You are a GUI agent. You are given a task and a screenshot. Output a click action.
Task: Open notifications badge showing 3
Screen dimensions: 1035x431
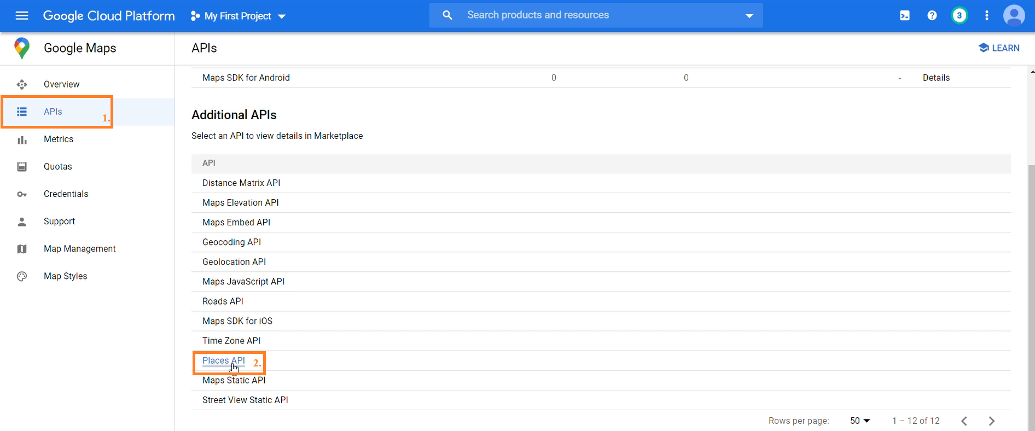tap(959, 15)
